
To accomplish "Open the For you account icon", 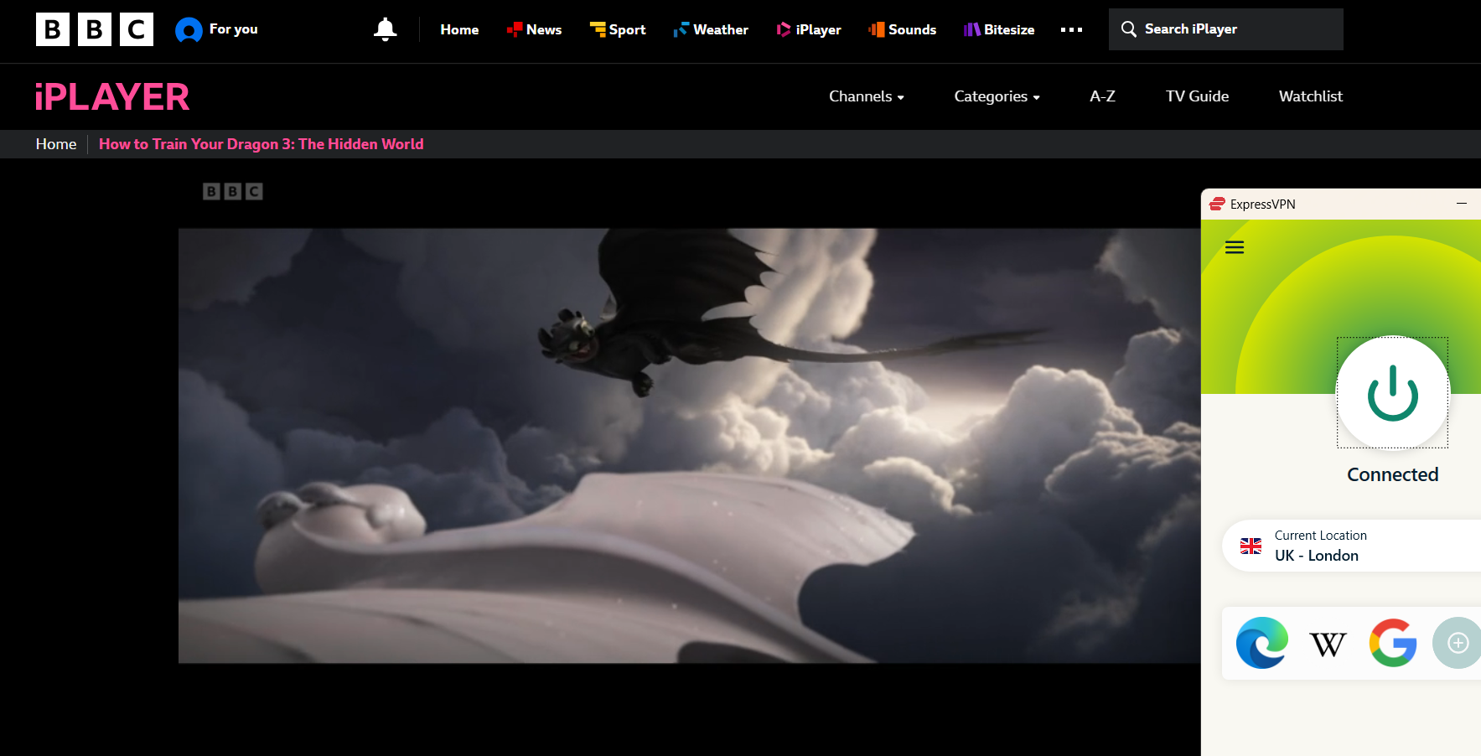I will coord(189,30).
